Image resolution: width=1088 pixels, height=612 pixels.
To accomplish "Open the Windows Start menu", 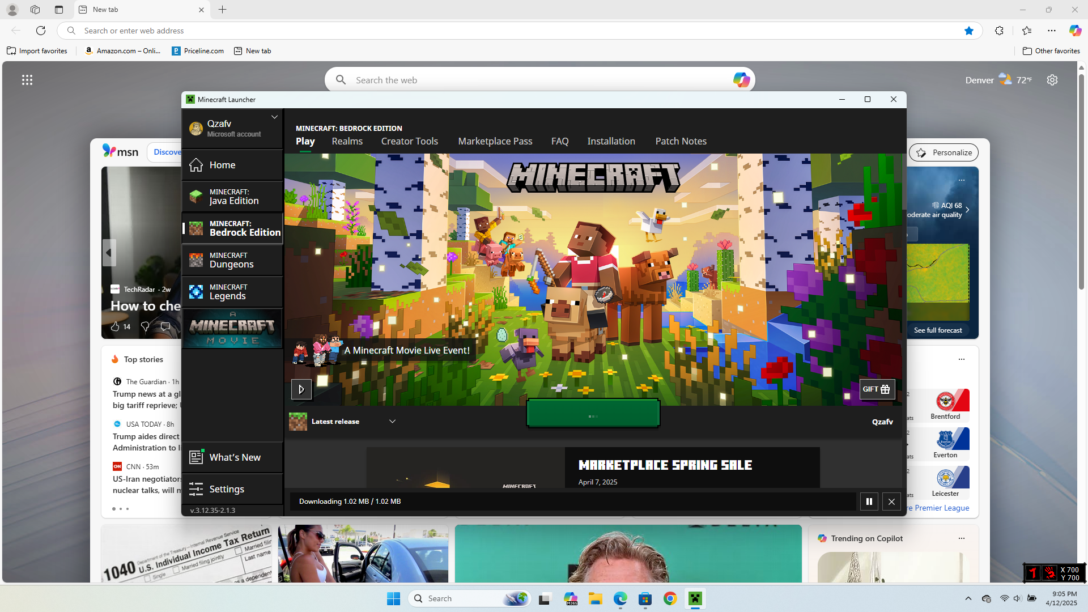I will (393, 598).
